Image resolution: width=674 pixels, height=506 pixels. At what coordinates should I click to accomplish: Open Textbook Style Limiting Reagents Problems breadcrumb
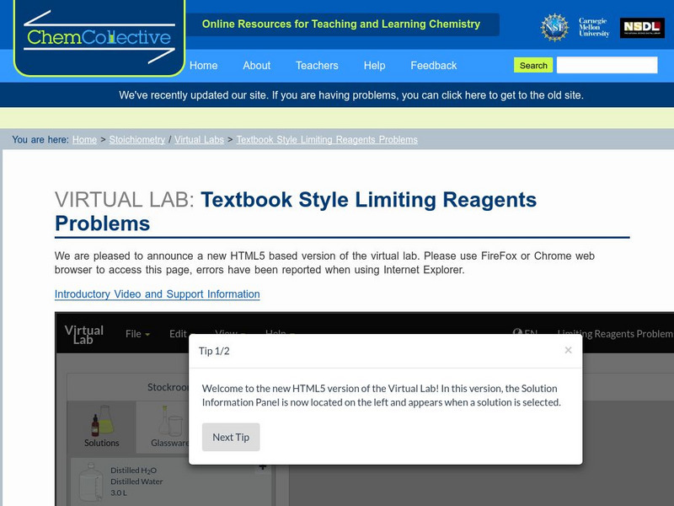[x=327, y=140]
